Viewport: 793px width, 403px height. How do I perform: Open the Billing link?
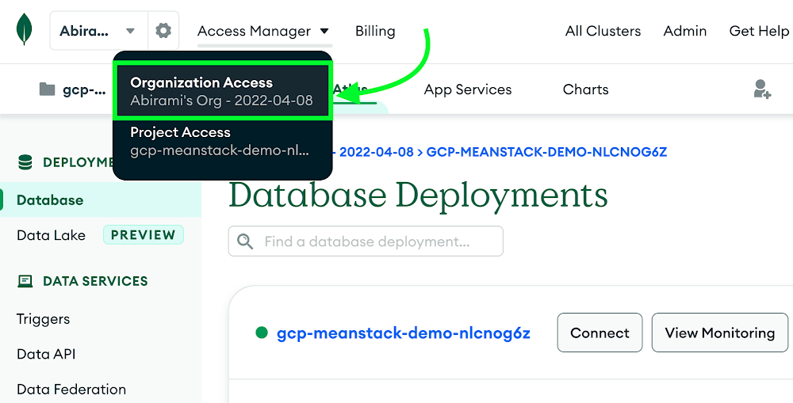375,32
